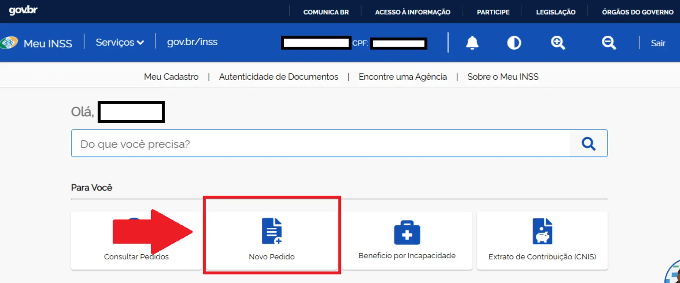Open the COMUNICA BR link
This screenshot has height=283, width=680.
point(326,12)
